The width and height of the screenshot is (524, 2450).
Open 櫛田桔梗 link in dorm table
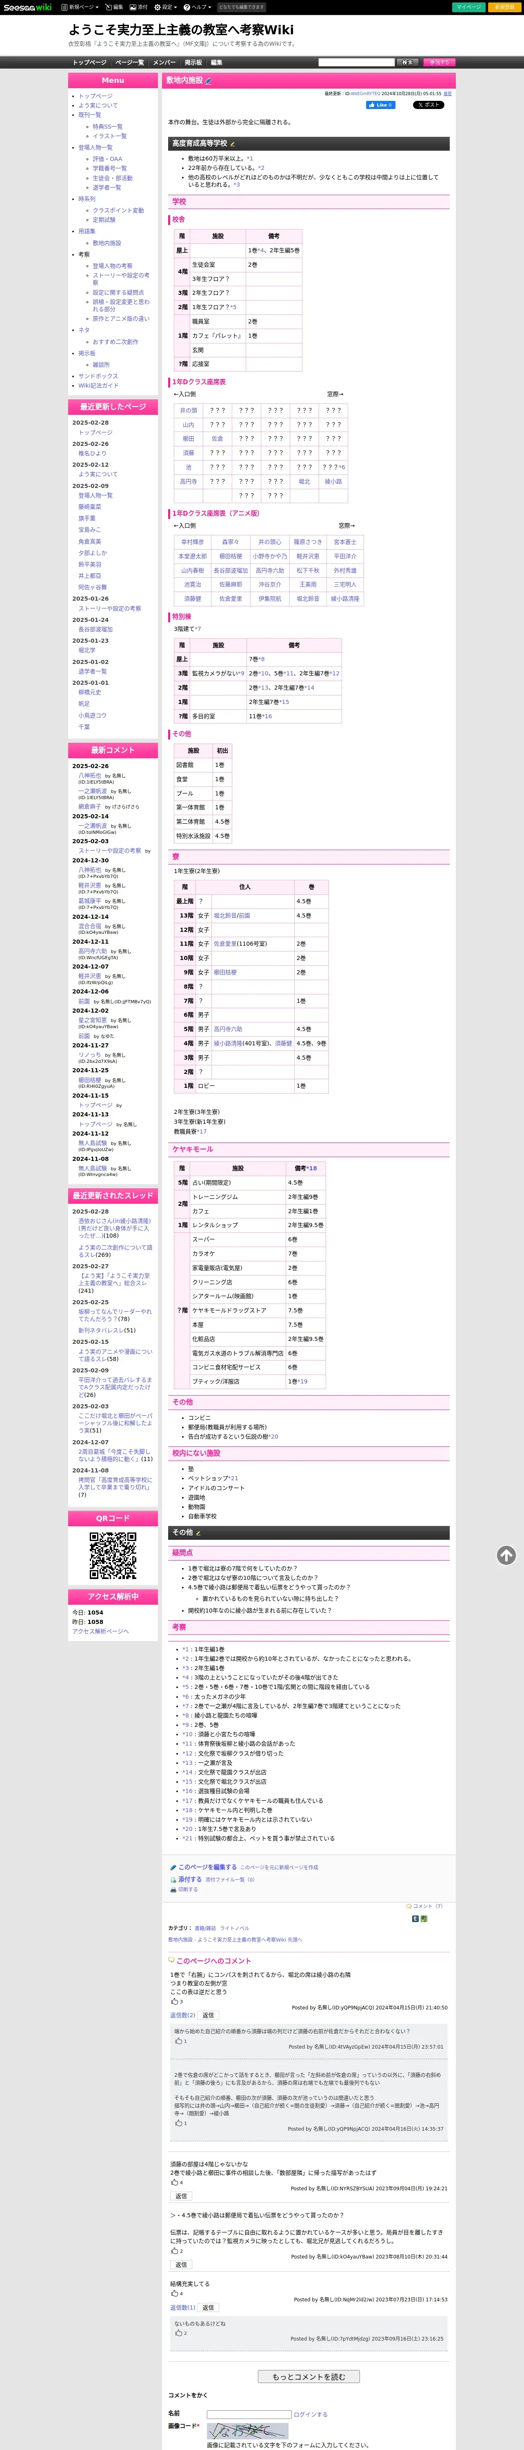[x=224, y=972]
